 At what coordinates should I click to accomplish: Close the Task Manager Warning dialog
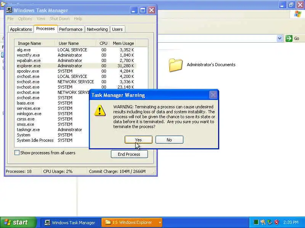[x=213, y=95]
